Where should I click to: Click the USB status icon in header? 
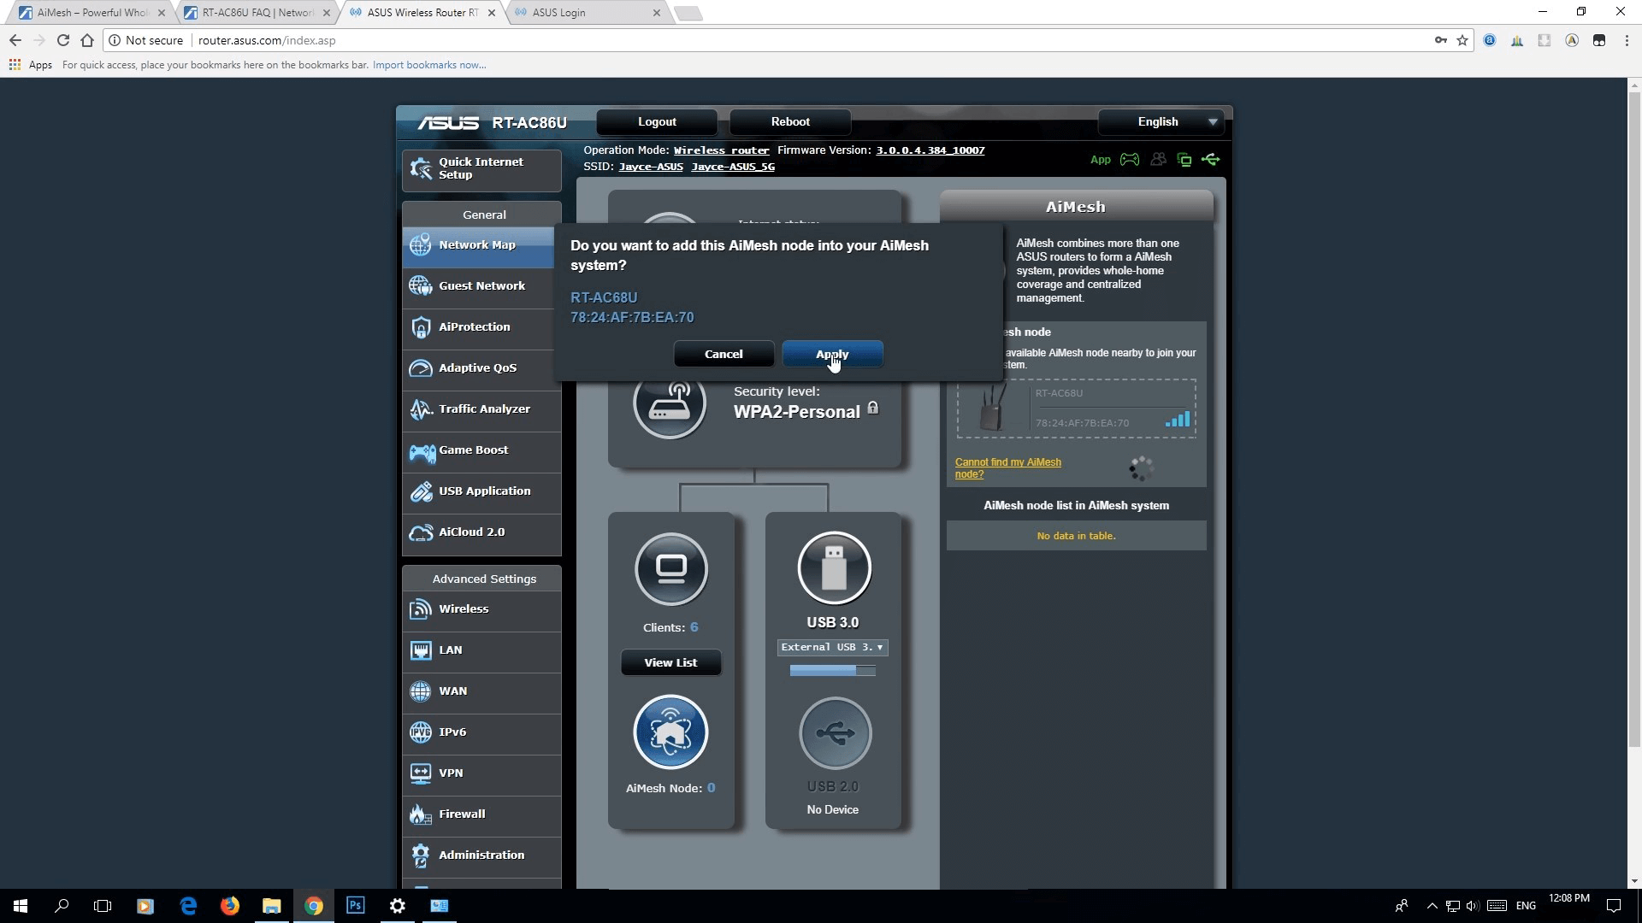[x=1210, y=160]
